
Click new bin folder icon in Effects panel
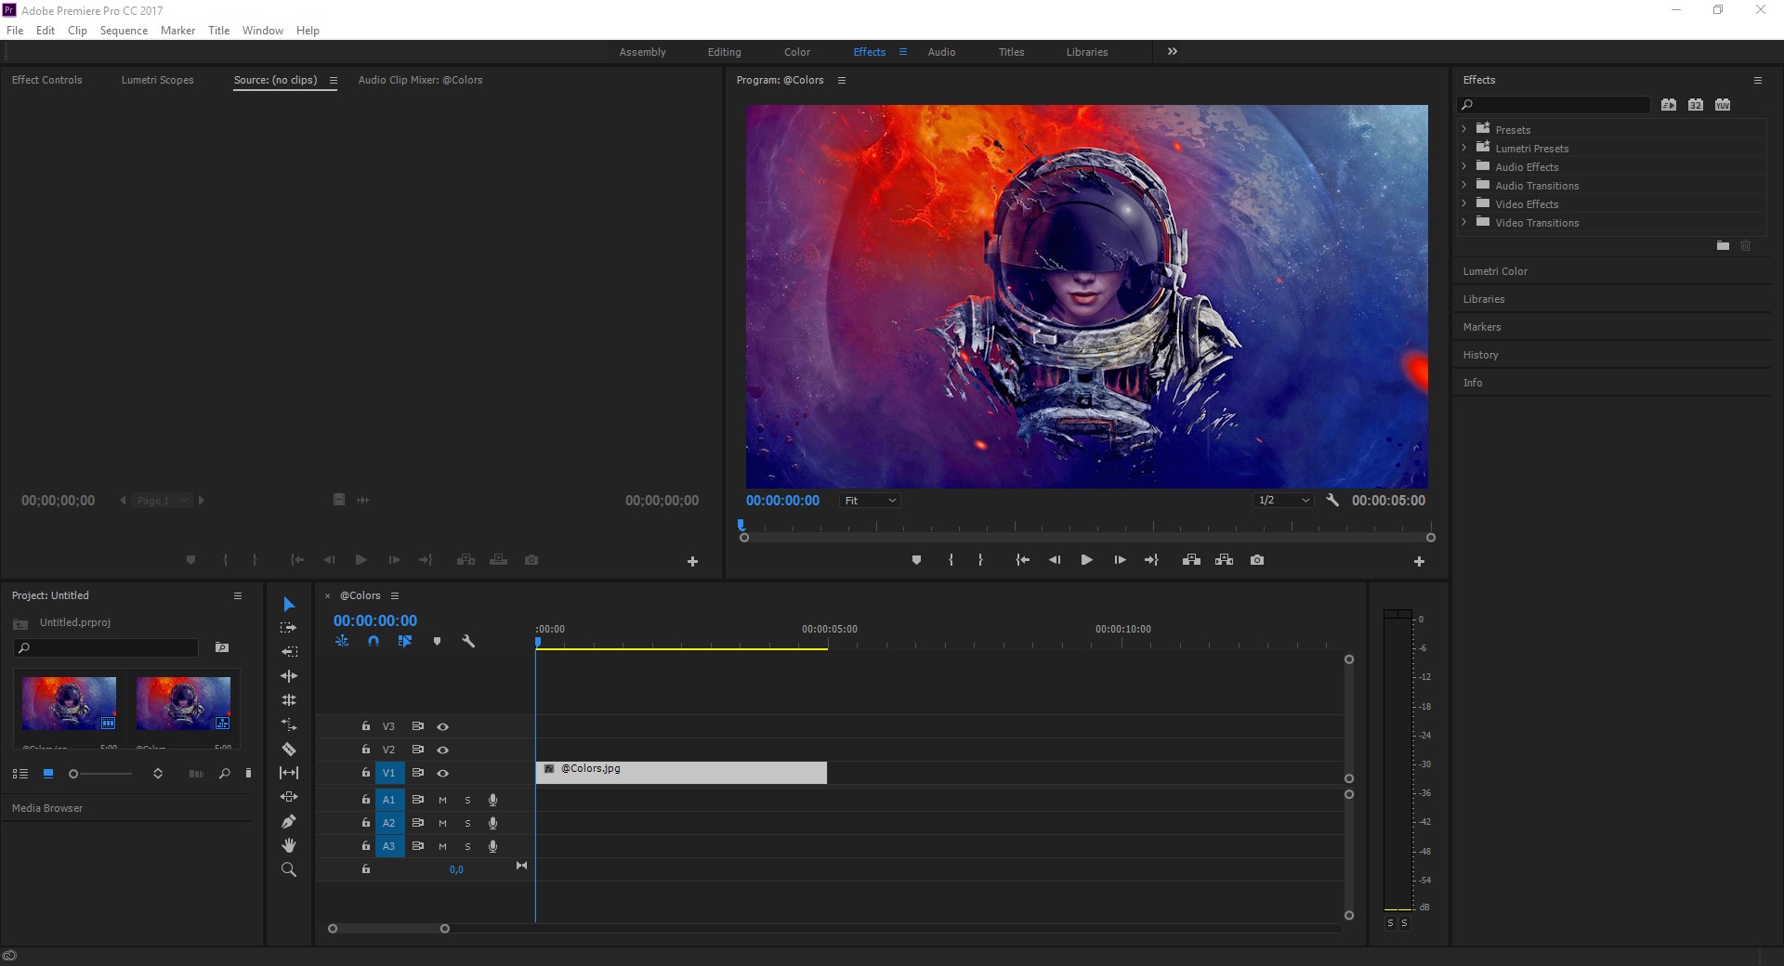point(1723,245)
